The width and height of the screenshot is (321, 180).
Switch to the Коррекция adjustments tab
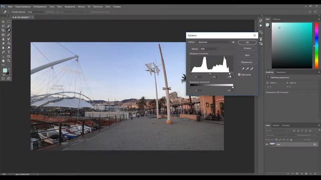click(281, 72)
